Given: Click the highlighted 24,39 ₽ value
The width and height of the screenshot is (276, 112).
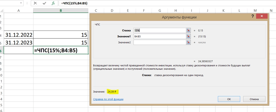Looking at the screenshot, I should coord(113,91).
